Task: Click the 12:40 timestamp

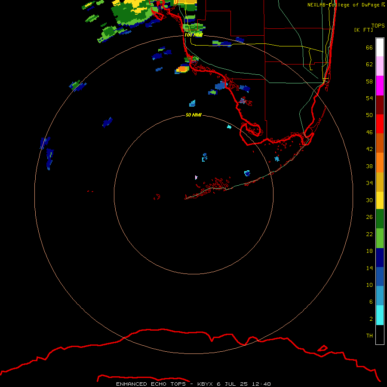Action: (261, 384)
